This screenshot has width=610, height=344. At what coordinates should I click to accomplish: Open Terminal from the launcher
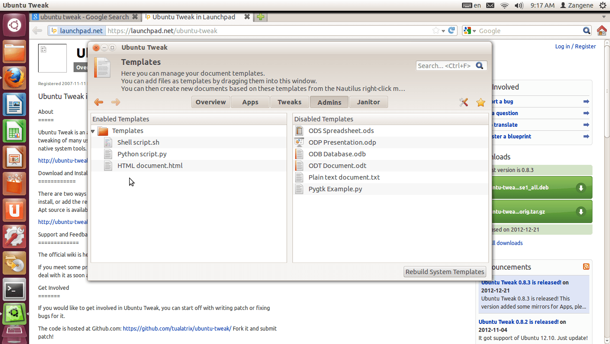pyautogui.click(x=14, y=290)
